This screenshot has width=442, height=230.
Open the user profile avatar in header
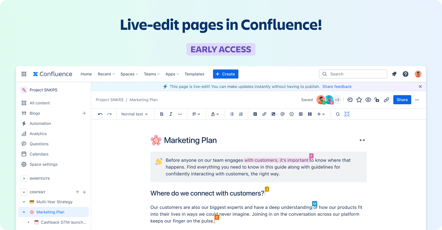418,74
